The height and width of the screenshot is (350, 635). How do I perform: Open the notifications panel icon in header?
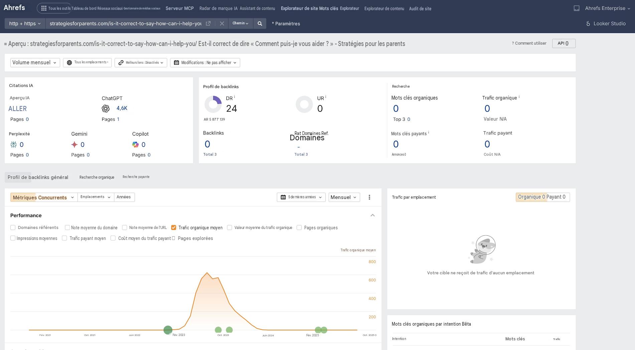point(577,8)
